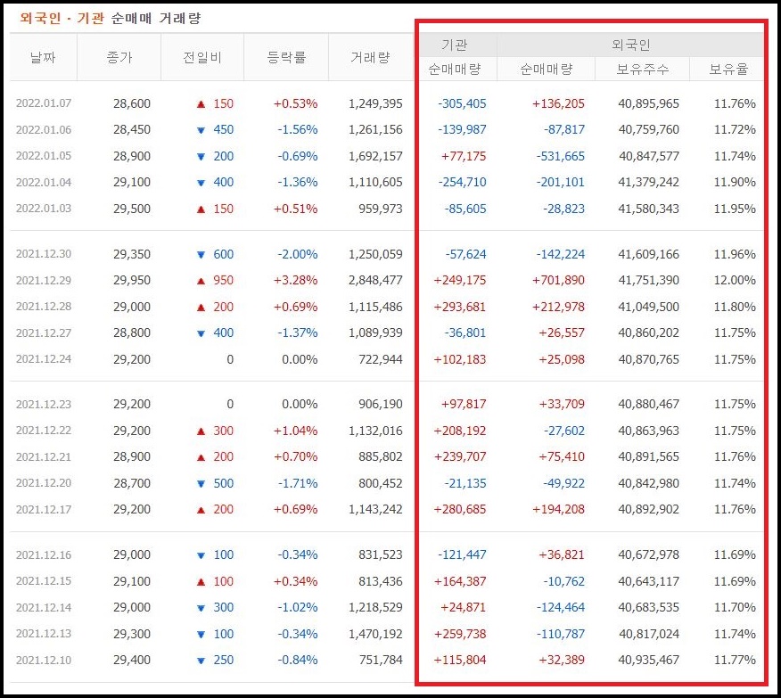The width and height of the screenshot is (781, 698).
Task: Click the foreign value -10,762
Action: (563, 581)
